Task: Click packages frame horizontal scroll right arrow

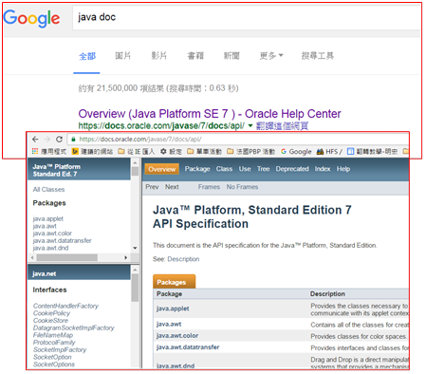Action: (x=125, y=257)
